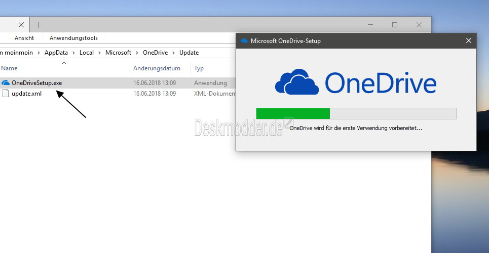Click the Anwendung type cell
Viewport: 489px width, 253px height.
pos(210,83)
